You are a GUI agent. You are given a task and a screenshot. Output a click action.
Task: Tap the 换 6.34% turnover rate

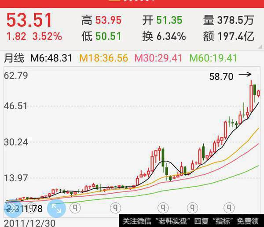[164, 36]
